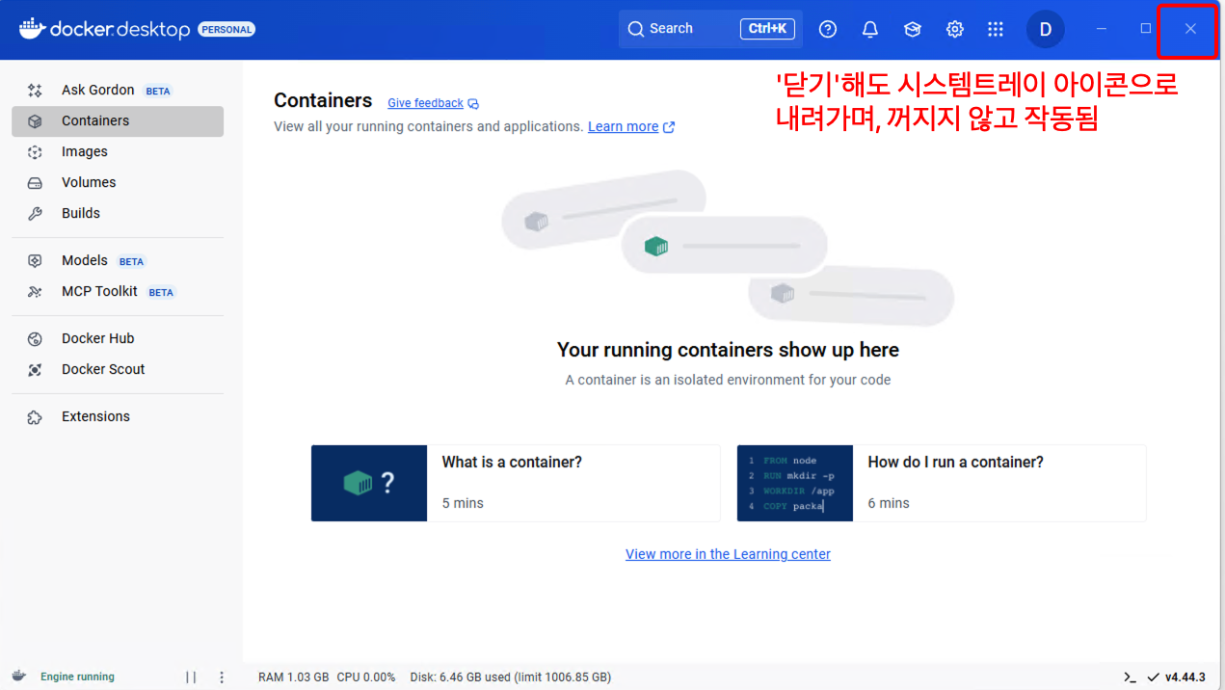Click Your running containers show up here text
This screenshot has height=690, width=1225.
728,350
